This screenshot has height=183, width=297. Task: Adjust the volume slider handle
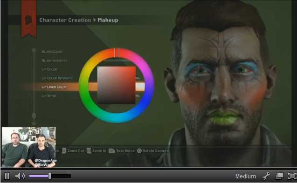tap(50, 176)
